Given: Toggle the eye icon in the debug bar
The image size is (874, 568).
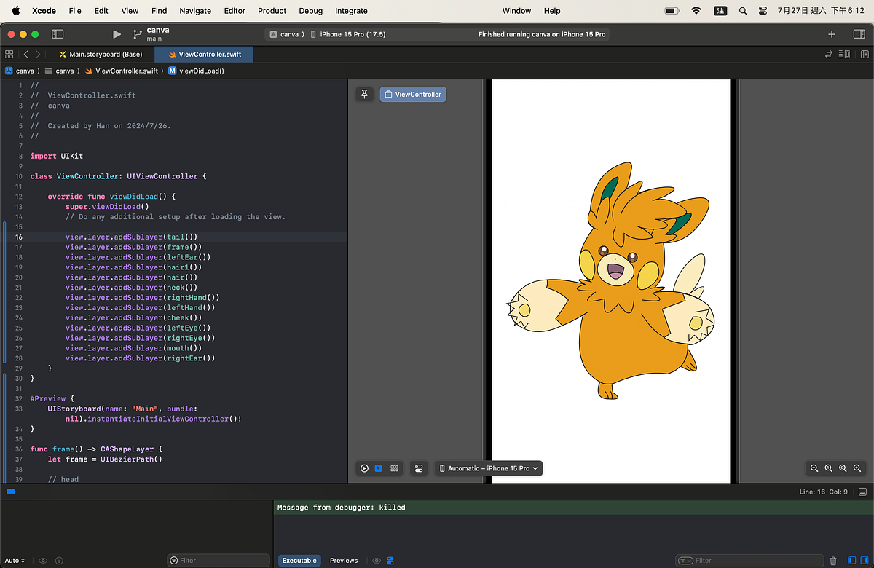Looking at the screenshot, I should 377,561.
